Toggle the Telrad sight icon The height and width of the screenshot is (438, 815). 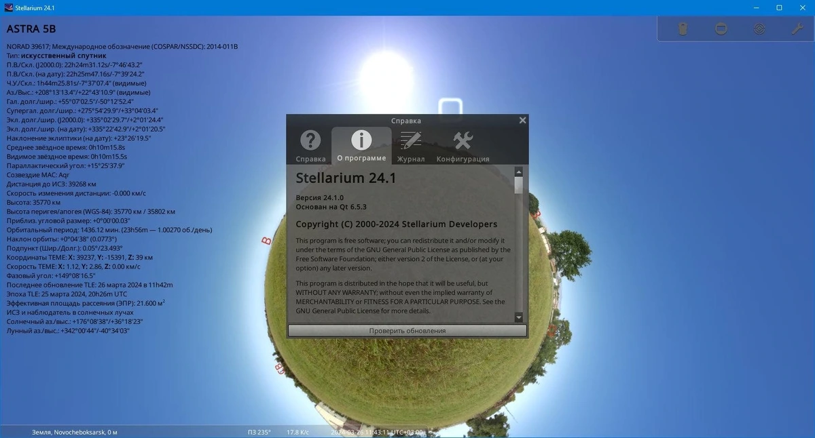(759, 29)
